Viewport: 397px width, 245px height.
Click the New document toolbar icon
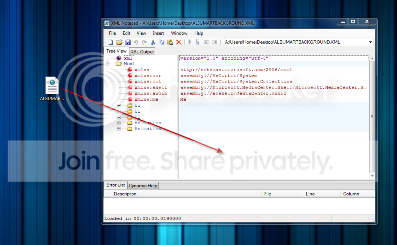pos(111,42)
